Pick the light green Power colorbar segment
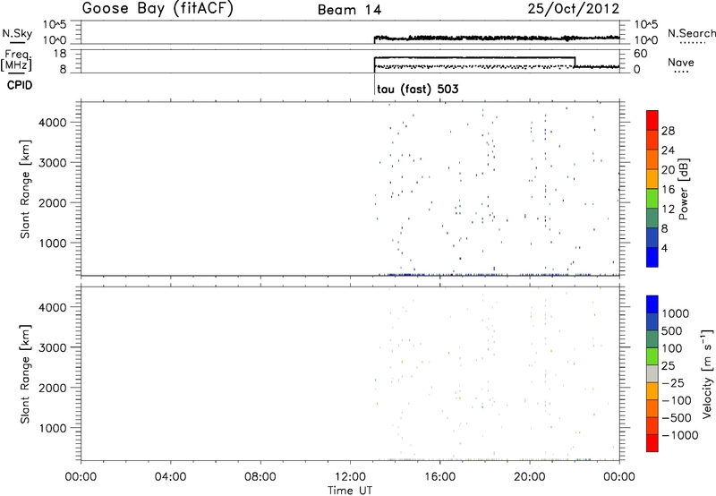Viewport: 716px width, 496px height. pos(652,199)
